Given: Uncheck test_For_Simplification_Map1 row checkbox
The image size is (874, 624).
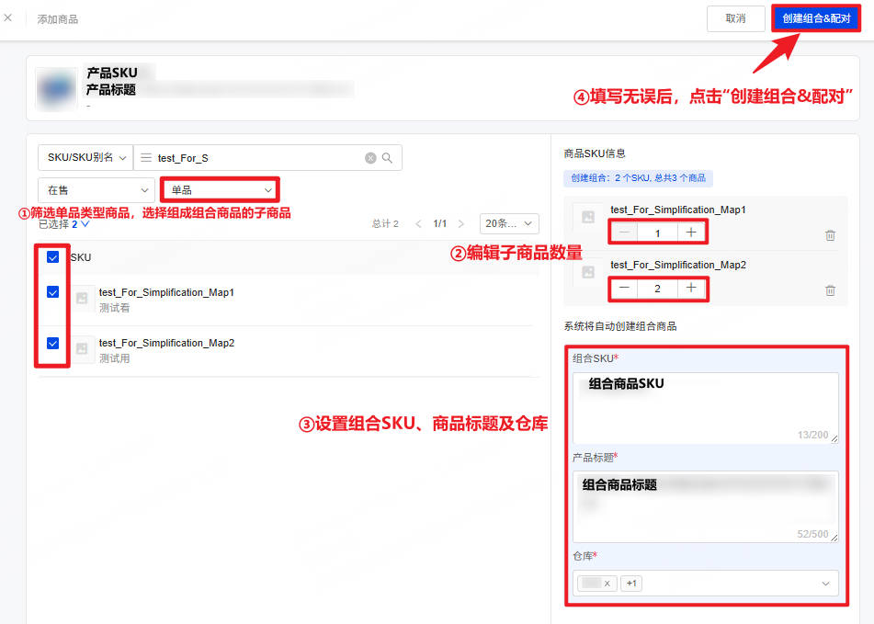Looking at the screenshot, I should [x=53, y=292].
